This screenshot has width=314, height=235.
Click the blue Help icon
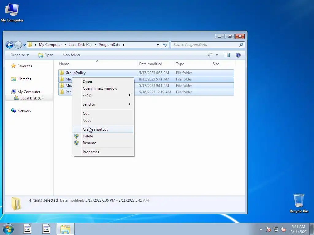point(238,55)
